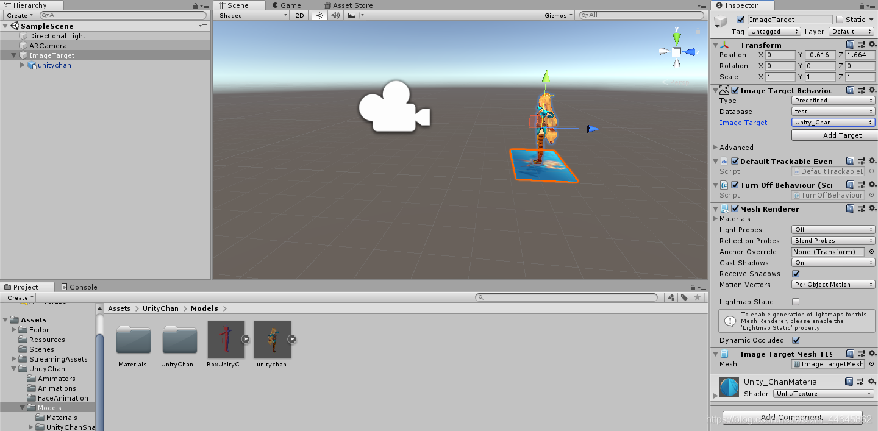
Task: Disable Turn Off Behaviour checkbox
Action: [x=735, y=185]
